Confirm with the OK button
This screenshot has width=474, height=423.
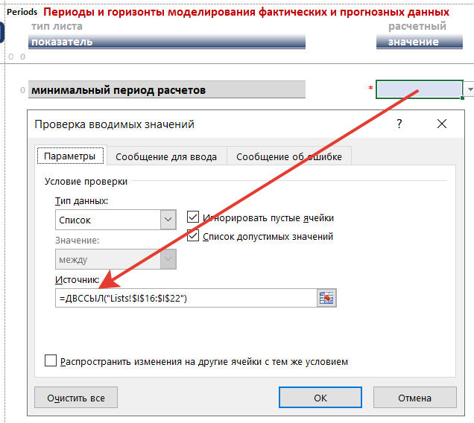[320, 398]
